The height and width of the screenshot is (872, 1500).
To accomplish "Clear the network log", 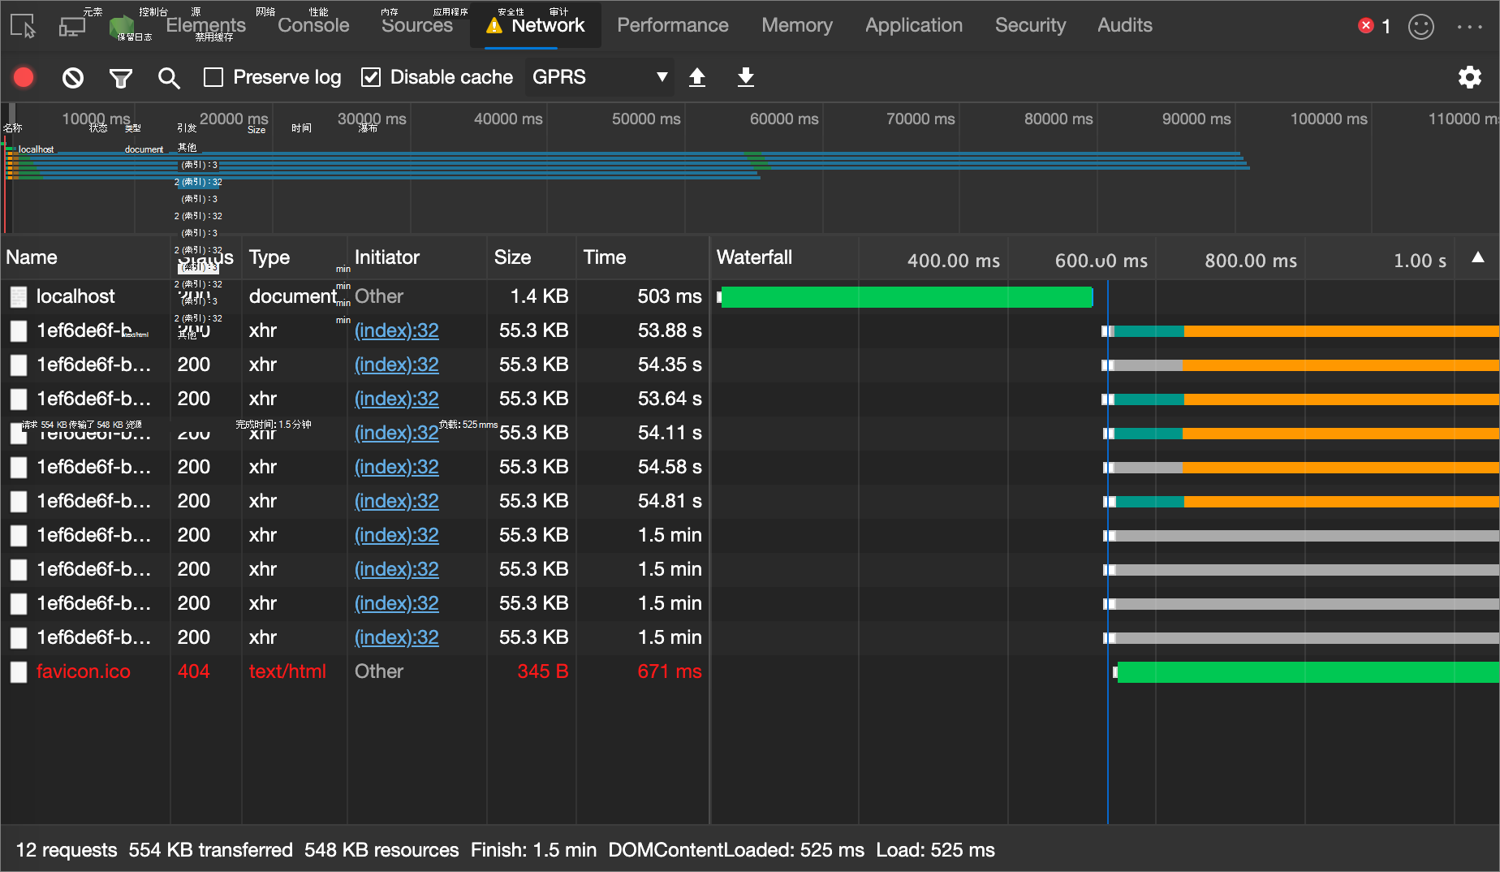I will [x=73, y=77].
